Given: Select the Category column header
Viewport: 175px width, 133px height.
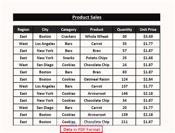Looking at the screenshot, I should (x=69, y=29).
